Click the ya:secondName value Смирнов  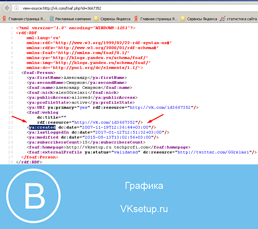pyautogui.click(x=76, y=83)
